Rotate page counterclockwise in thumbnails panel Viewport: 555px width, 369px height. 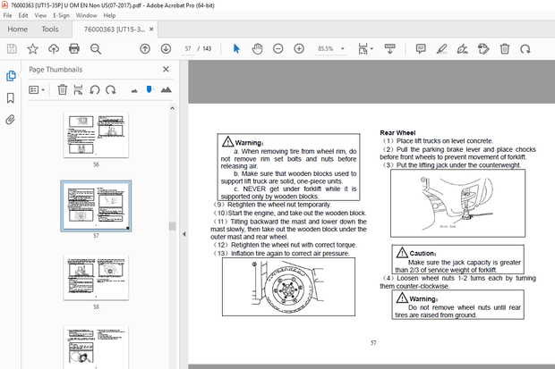pos(95,89)
